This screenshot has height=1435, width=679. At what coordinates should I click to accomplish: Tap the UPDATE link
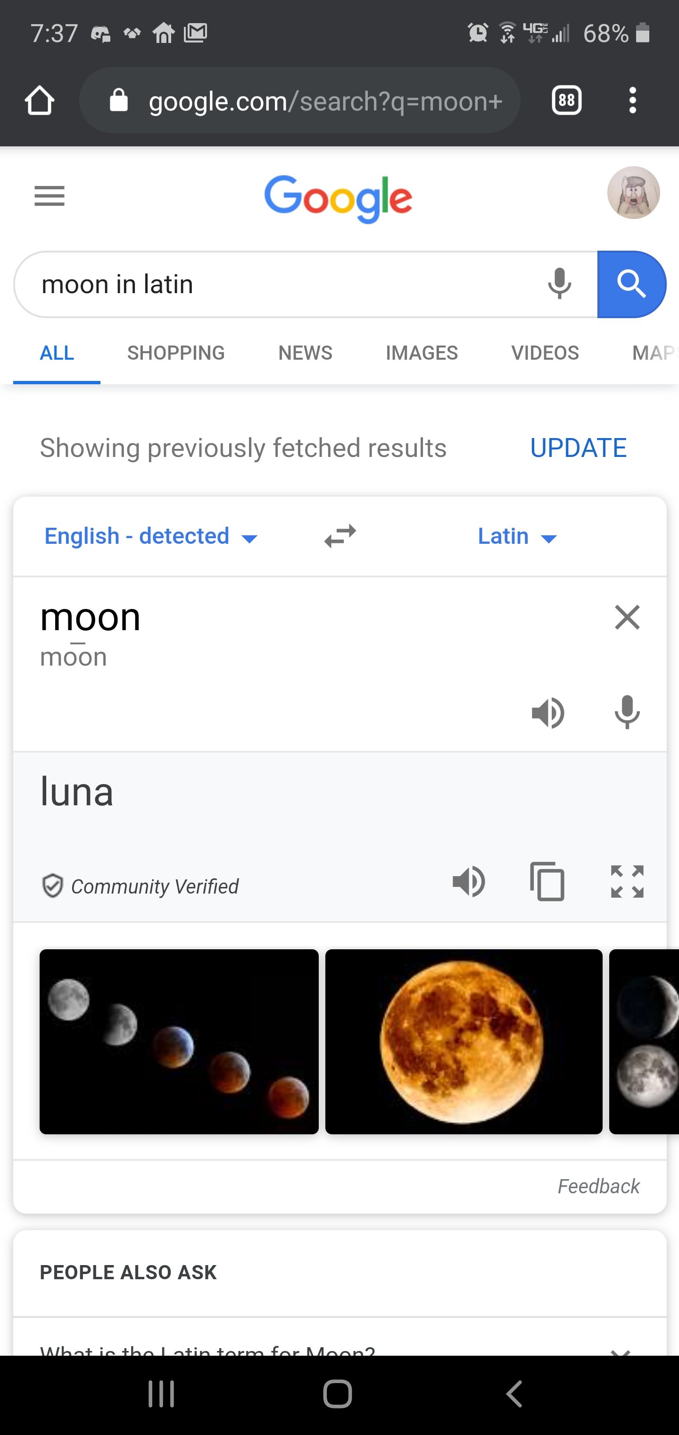pyautogui.click(x=578, y=448)
